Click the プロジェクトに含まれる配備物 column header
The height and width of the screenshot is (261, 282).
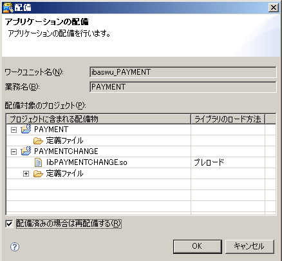99,119
